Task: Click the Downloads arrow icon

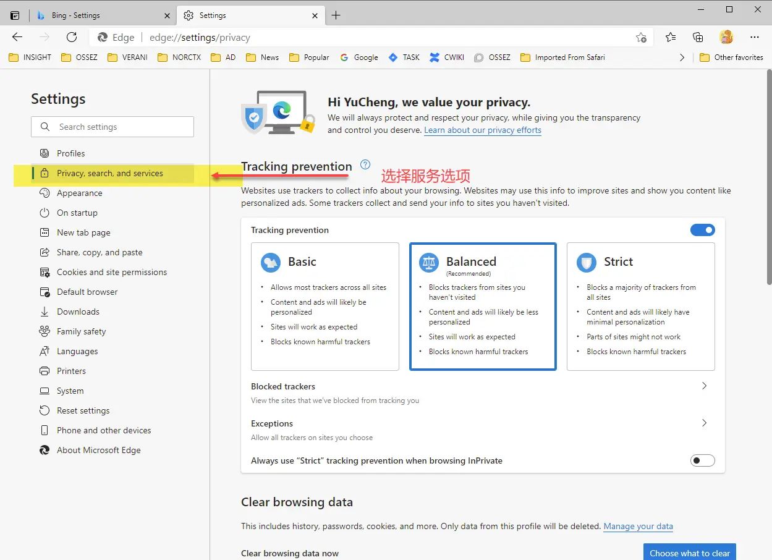Action: (45, 312)
